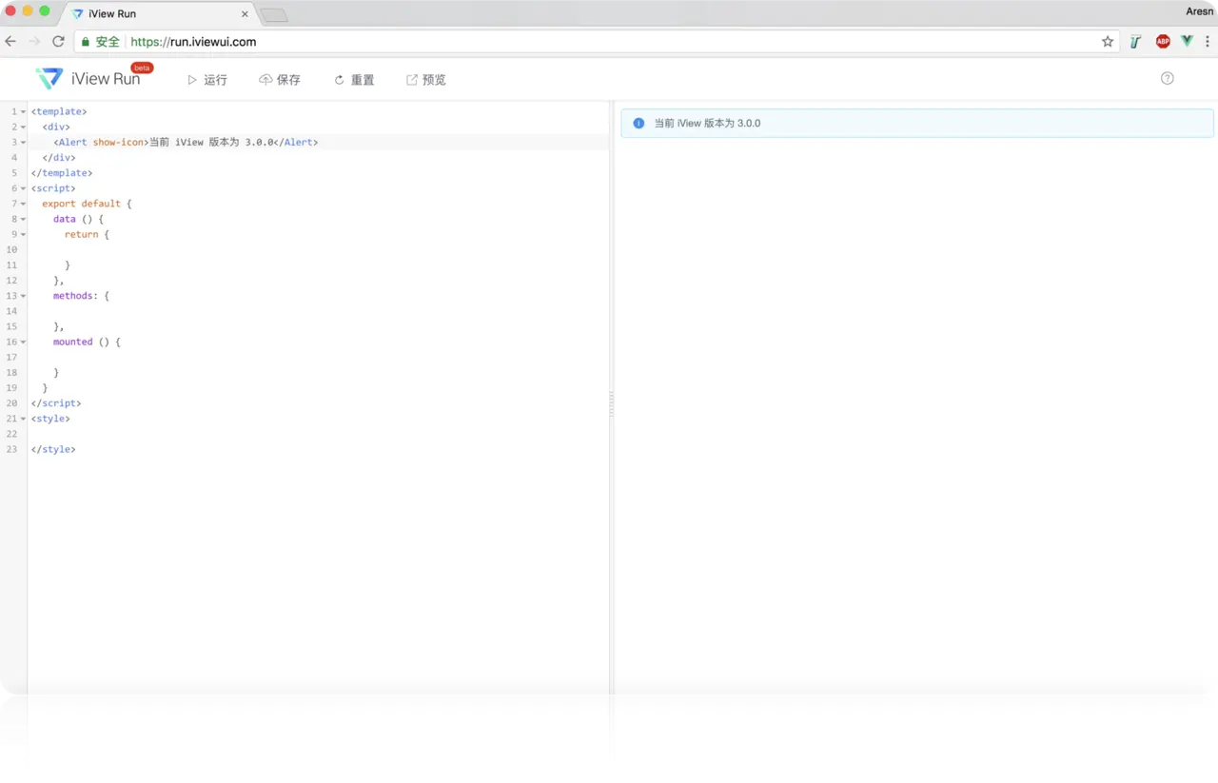
Task: Bookmark this page with star icon
Action: tap(1108, 42)
